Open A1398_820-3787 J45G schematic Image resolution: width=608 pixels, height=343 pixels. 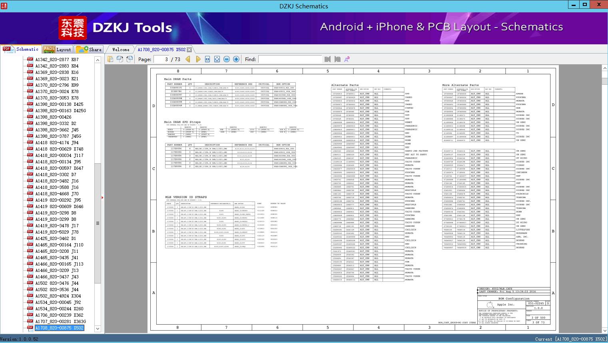coord(58,136)
